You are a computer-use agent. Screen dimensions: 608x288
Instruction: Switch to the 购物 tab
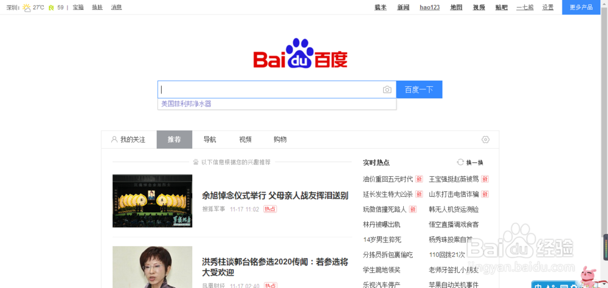[x=280, y=140]
